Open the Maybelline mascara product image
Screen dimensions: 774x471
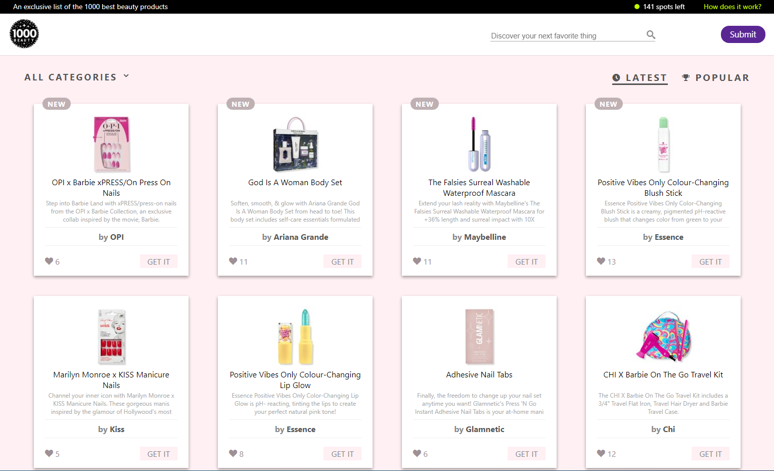(479, 145)
